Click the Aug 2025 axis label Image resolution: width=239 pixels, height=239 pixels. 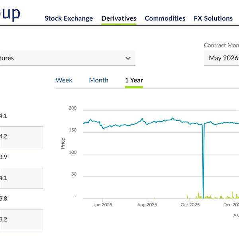click(x=147, y=205)
